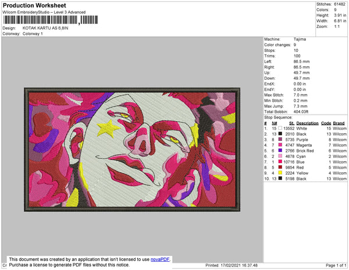Image resolution: width=349 pixels, height=270 pixels.
Task: Click the Zoom value '1:1'
Action: pyautogui.click(x=337, y=27)
